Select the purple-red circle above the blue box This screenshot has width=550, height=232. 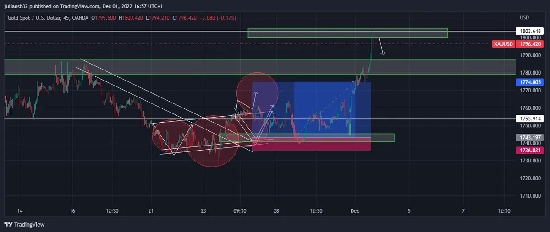pyautogui.click(x=257, y=92)
